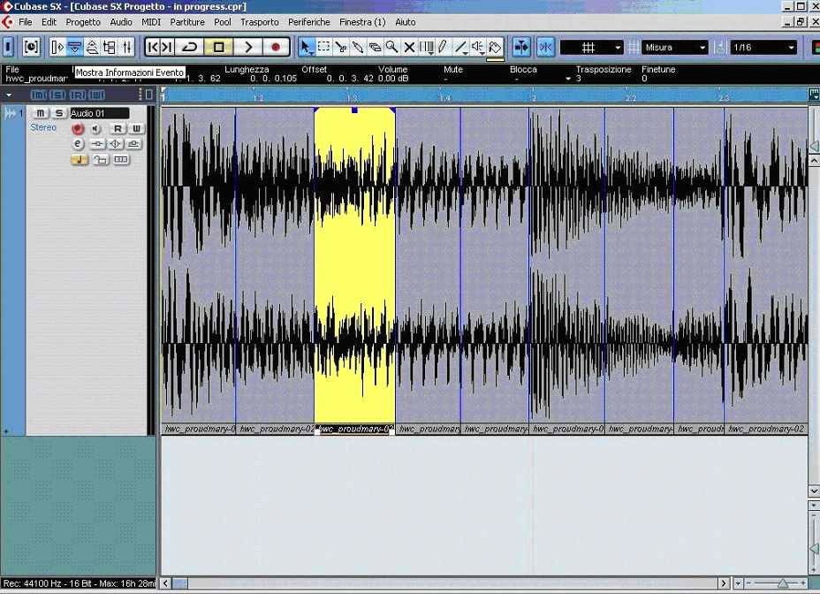Click the horizontal zoom slider at bottom right
This screenshot has width=820, height=594.
pyautogui.click(x=782, y=583)
